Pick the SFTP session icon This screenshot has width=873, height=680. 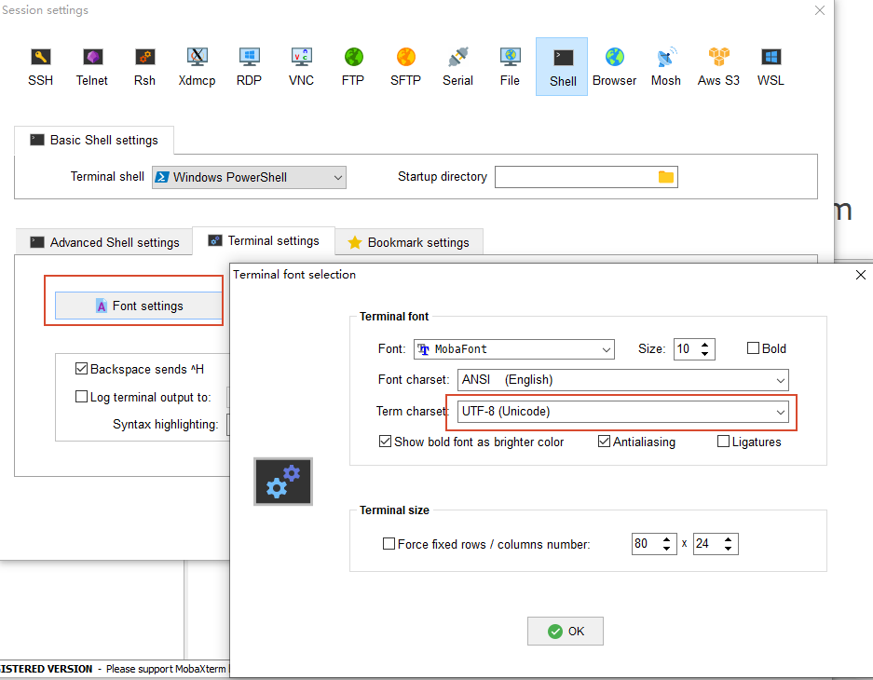pyautogui.click(x=406, y=67)
